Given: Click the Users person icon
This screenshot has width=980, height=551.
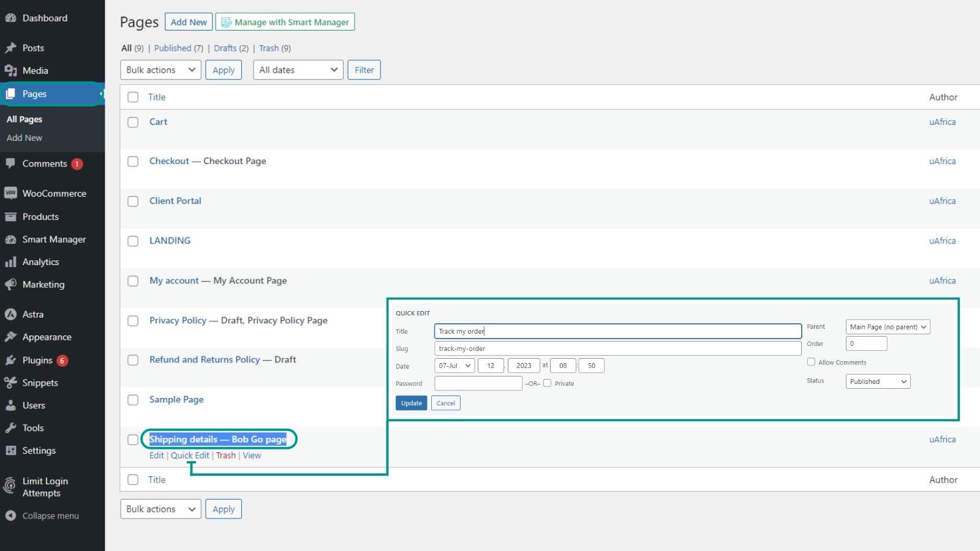Looking at the screenshot, I should [x=10, y=405].
